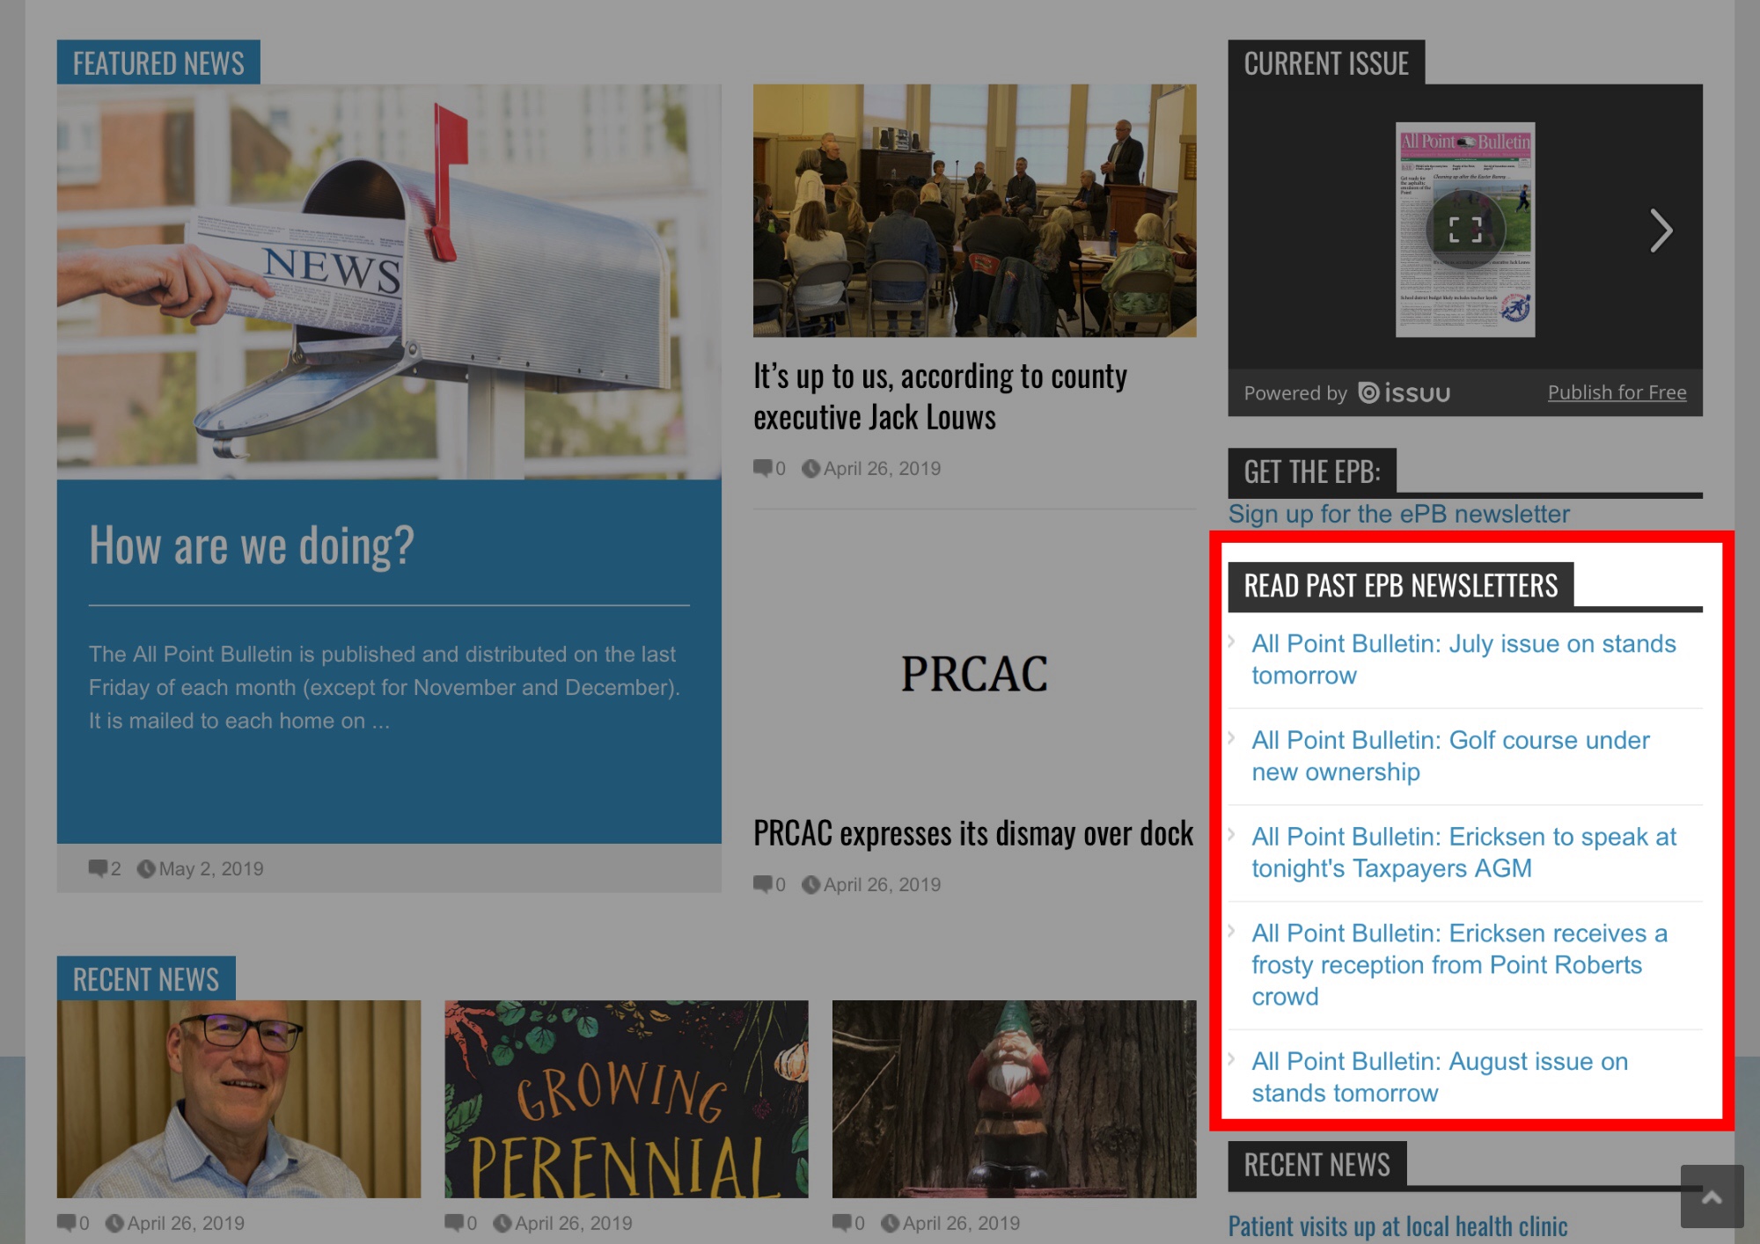Click chevron beside August issue newsletter item

(x=1232, y=1058)
